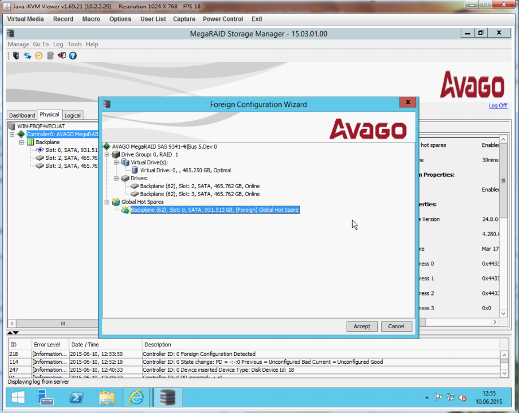The width and height of the screenshot is (519, 413).
Task: Click the blue arrows refresh toolbar icon
Action: pos(27,55)
